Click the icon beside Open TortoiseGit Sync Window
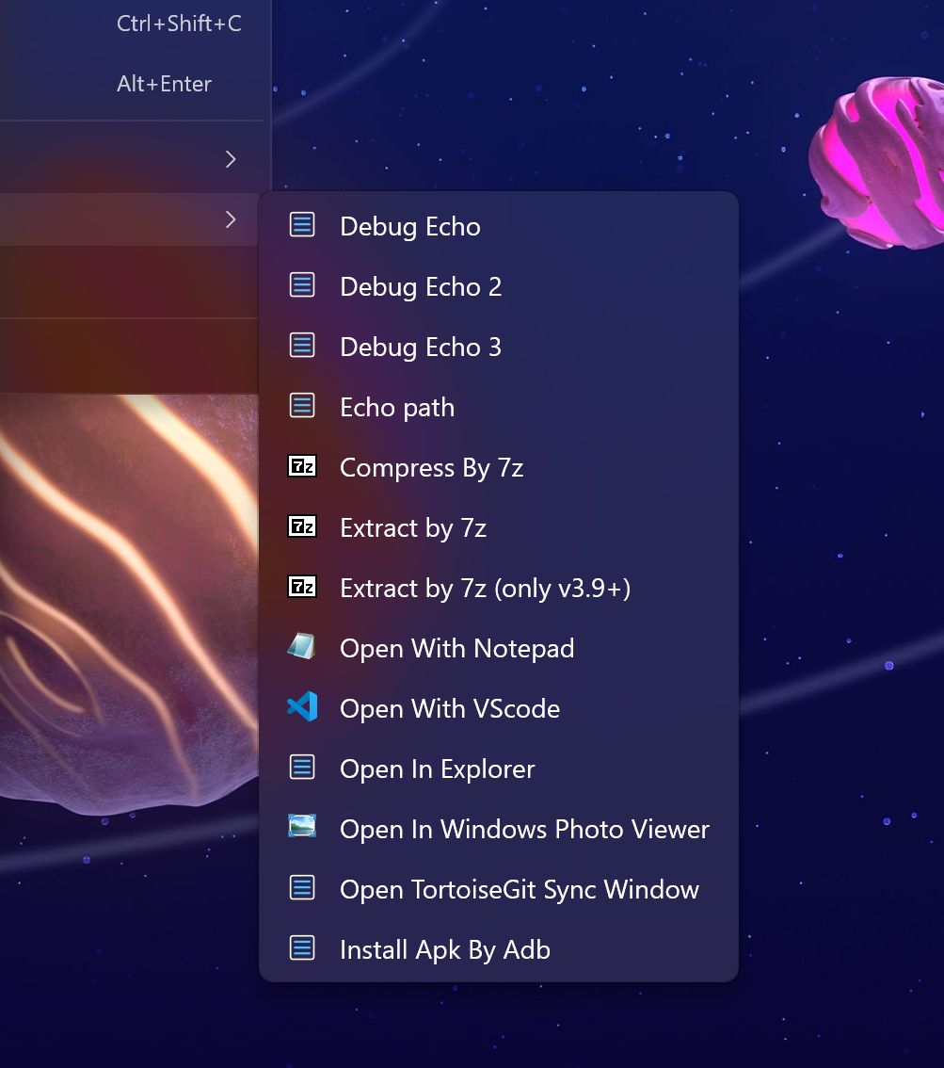Screen dimensions: 944x1068 coord(302,887)
